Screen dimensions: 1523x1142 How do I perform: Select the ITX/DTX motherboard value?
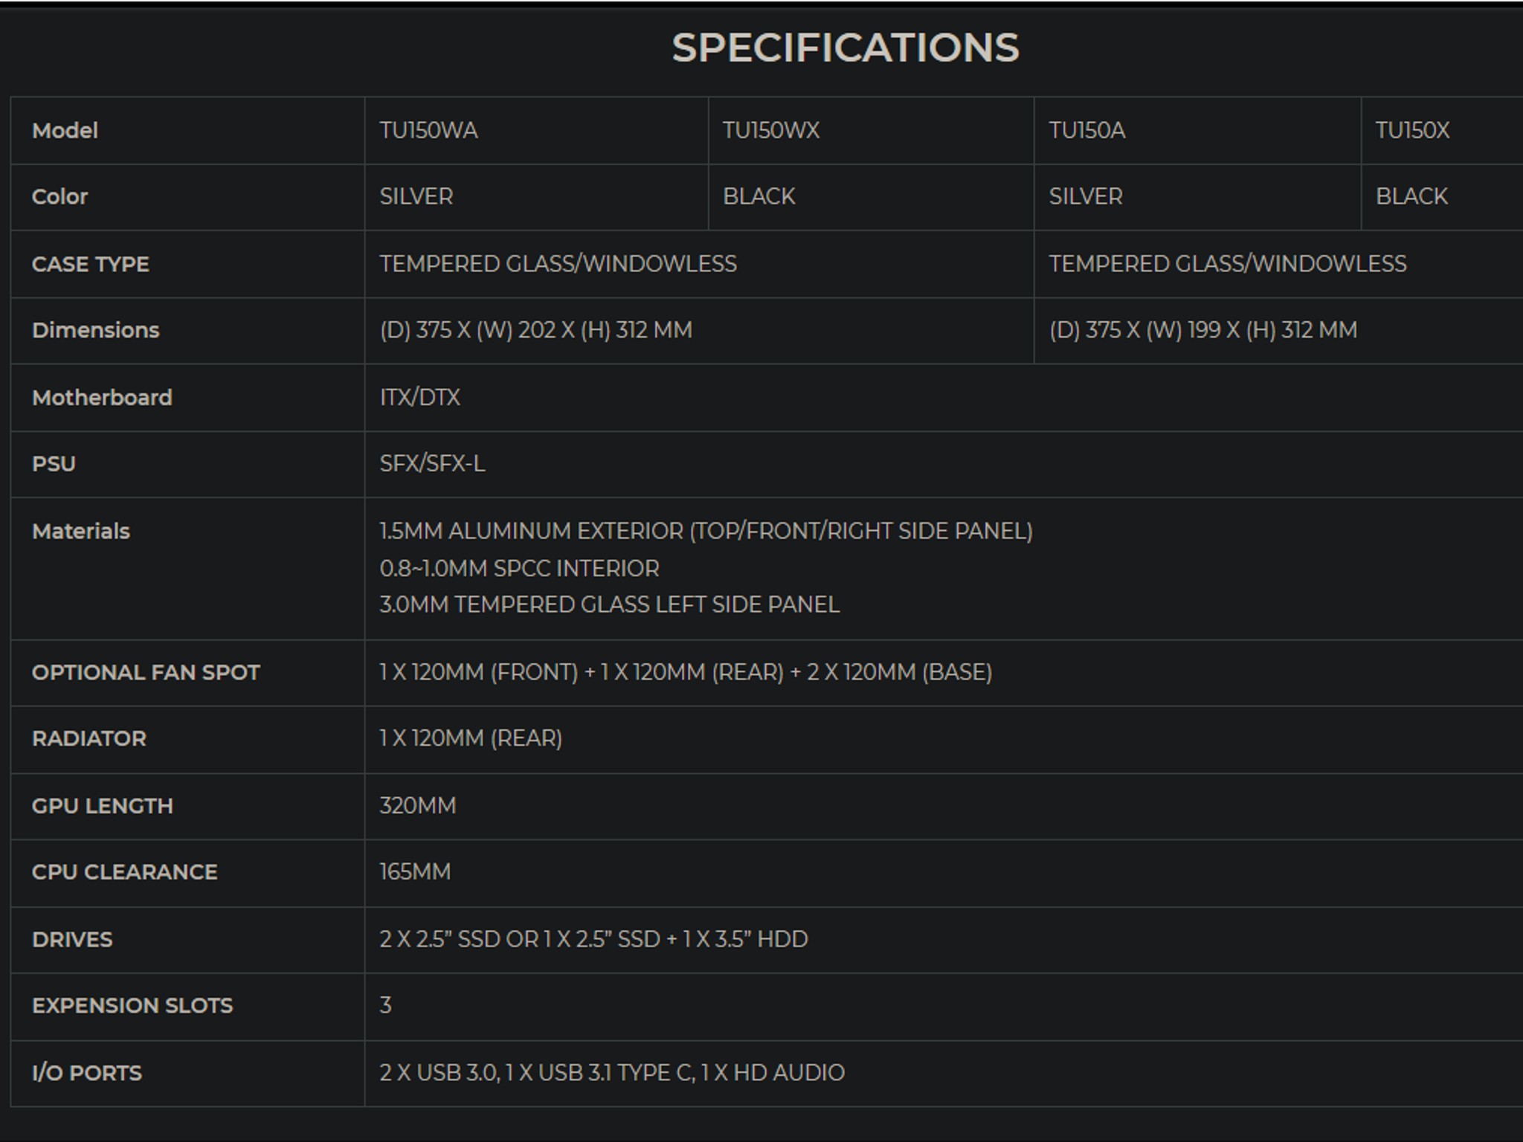pos(420,398)
